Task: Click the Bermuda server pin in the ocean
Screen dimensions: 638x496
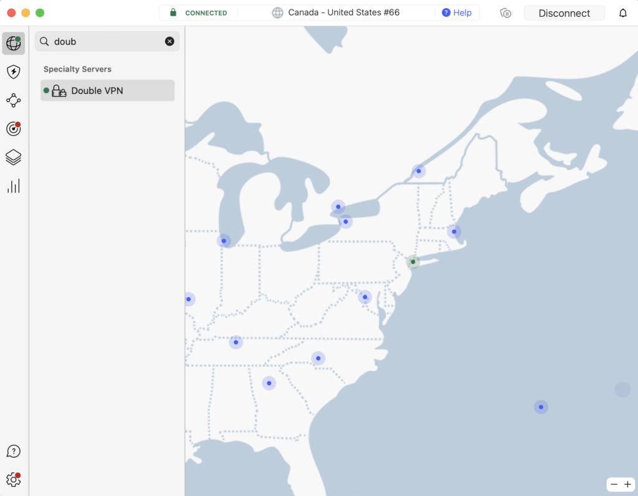Action: pos(541,407)
